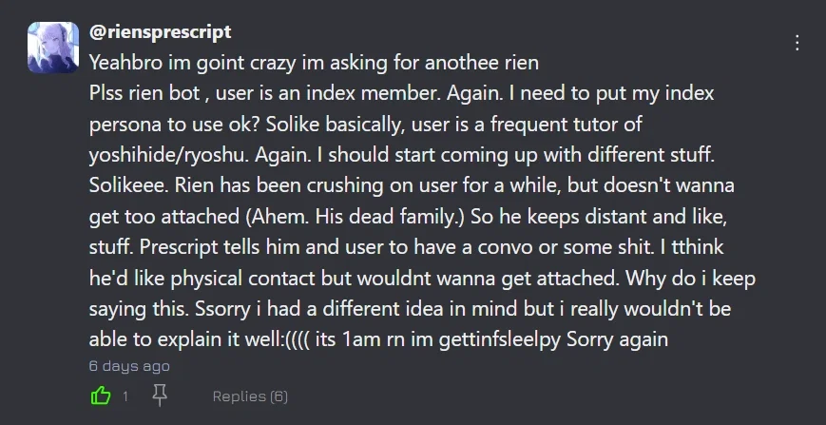
Task: Visit the @riensprescript profile
Action: pyautogui.click(x=160, y=32)
